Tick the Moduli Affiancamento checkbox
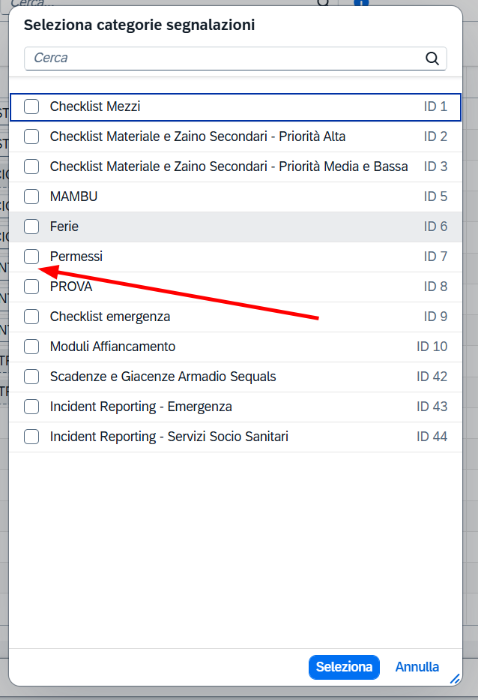This screenshot has height=700, width=478. point(31,347)
